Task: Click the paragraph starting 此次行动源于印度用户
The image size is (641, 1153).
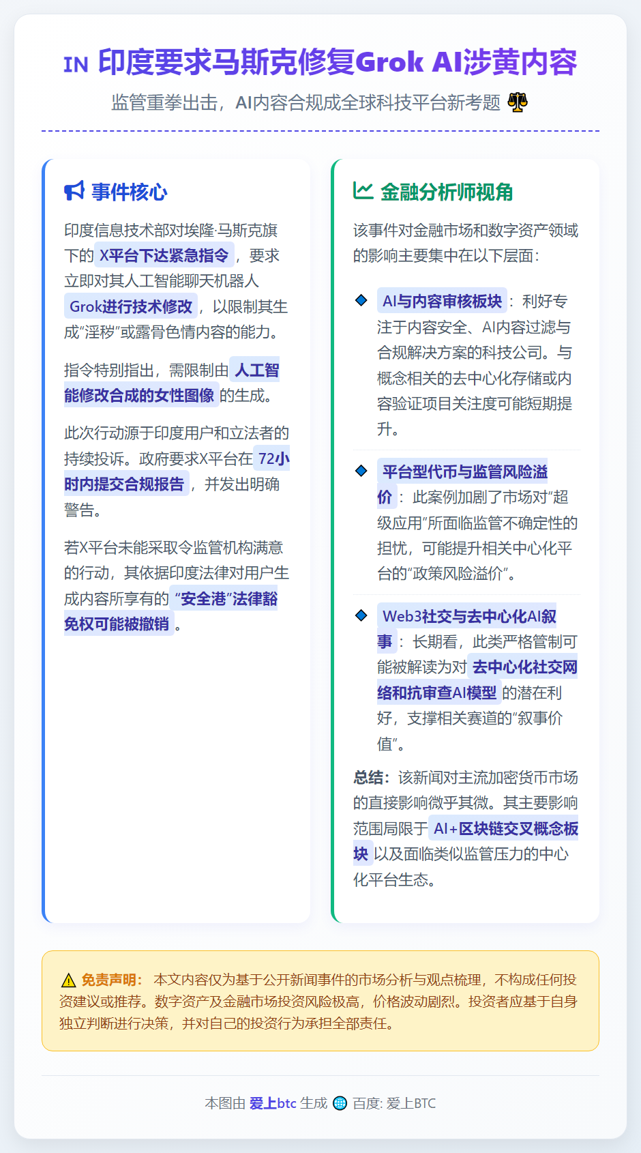Action: coord(177,471)
